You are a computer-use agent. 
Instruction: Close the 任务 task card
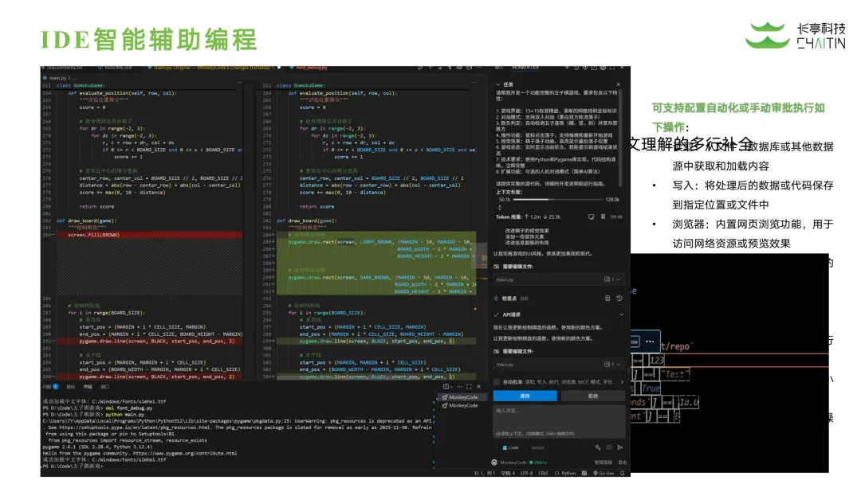(x=619, y=84)
